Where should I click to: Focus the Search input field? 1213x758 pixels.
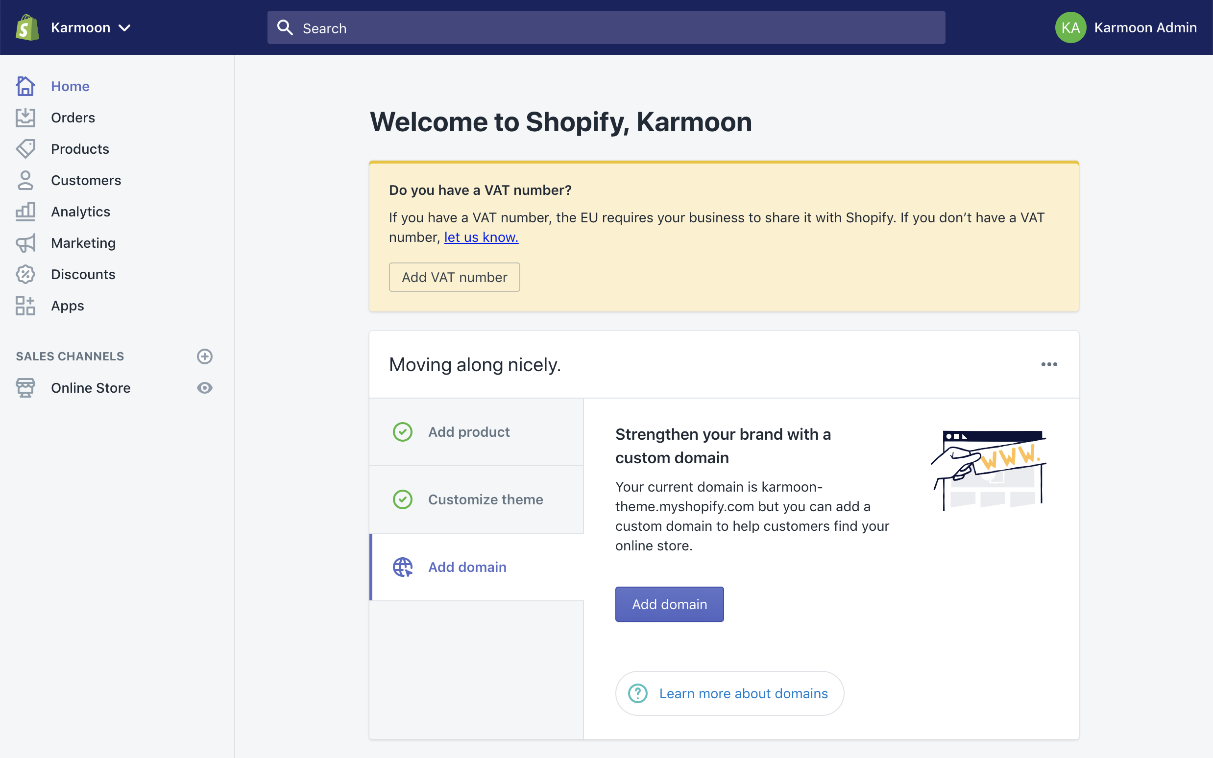pyautogui.click(x=606, y=28)
